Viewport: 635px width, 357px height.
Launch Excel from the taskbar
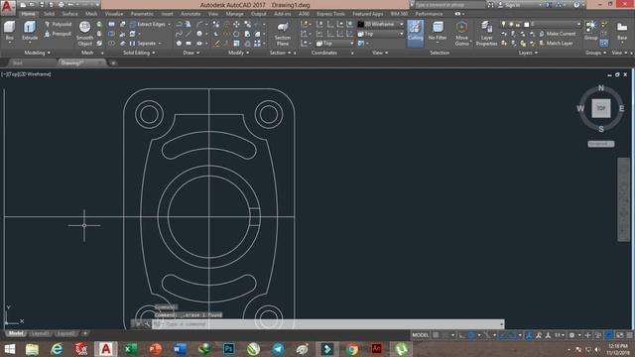pos(131,349)
